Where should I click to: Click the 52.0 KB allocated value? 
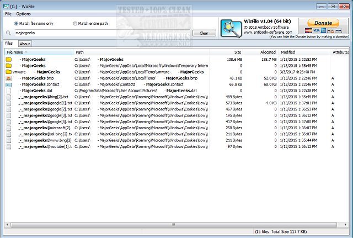[x=270, y=78]
